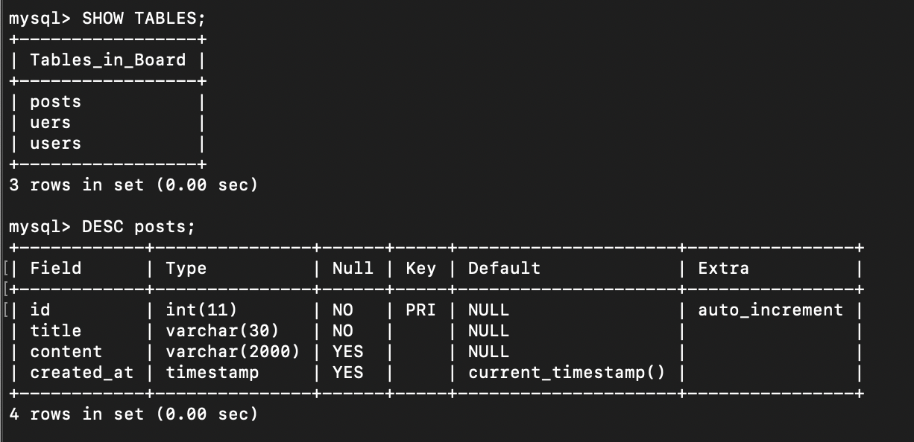
Task: Select the posts table name in list
Action: (55, 102)
